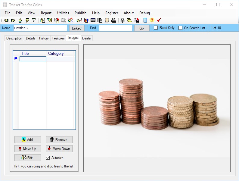The width and height of the screenshot is (239, 181).
Task: Click the grayed-out copy document icon
Action: [x=64, y=20]
